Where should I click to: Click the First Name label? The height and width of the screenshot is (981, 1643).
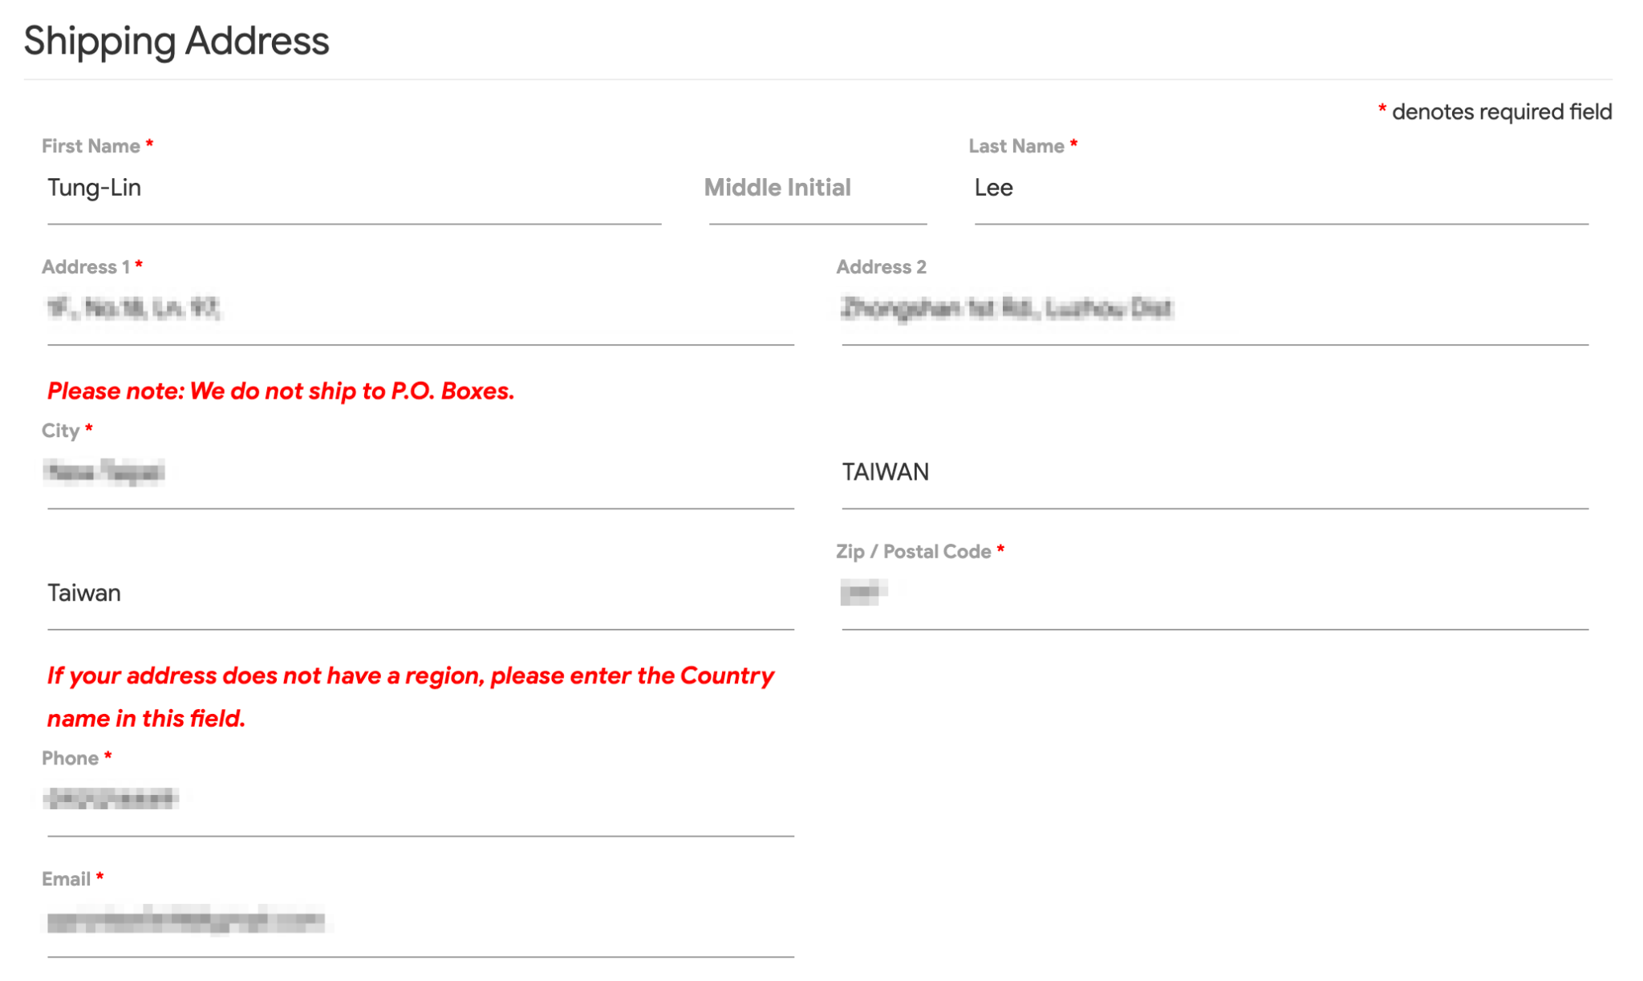[91, 147]
